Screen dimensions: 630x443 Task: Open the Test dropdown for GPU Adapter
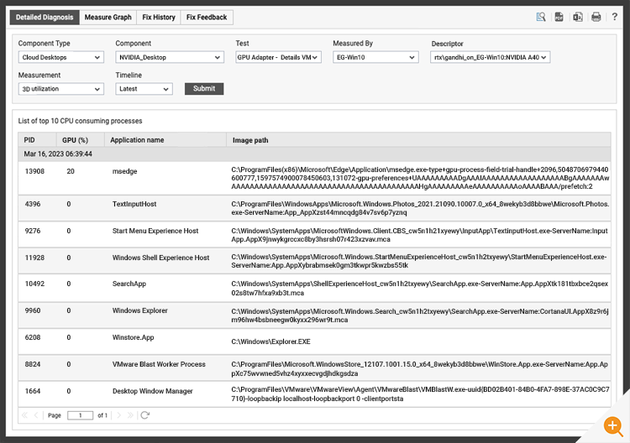278,57
